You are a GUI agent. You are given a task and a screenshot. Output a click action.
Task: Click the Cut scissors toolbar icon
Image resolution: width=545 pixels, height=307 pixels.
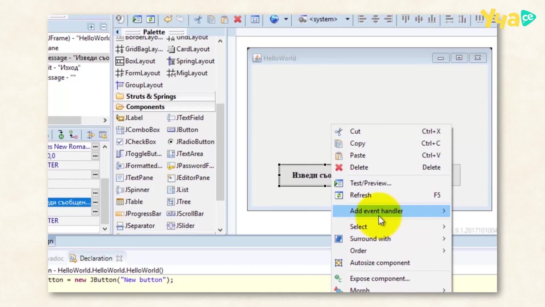point(198,19)
